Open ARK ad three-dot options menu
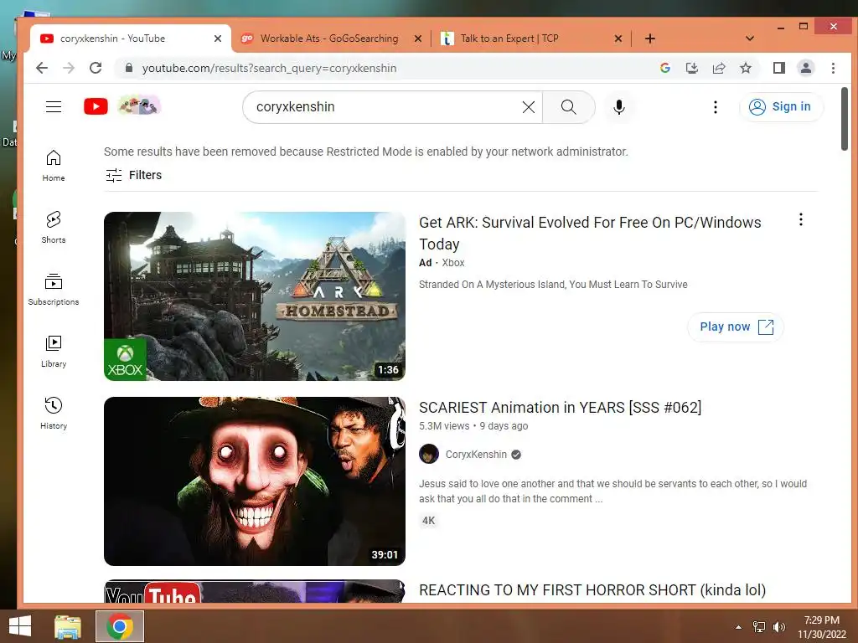The image size is (858, 643). pos(800,220)
